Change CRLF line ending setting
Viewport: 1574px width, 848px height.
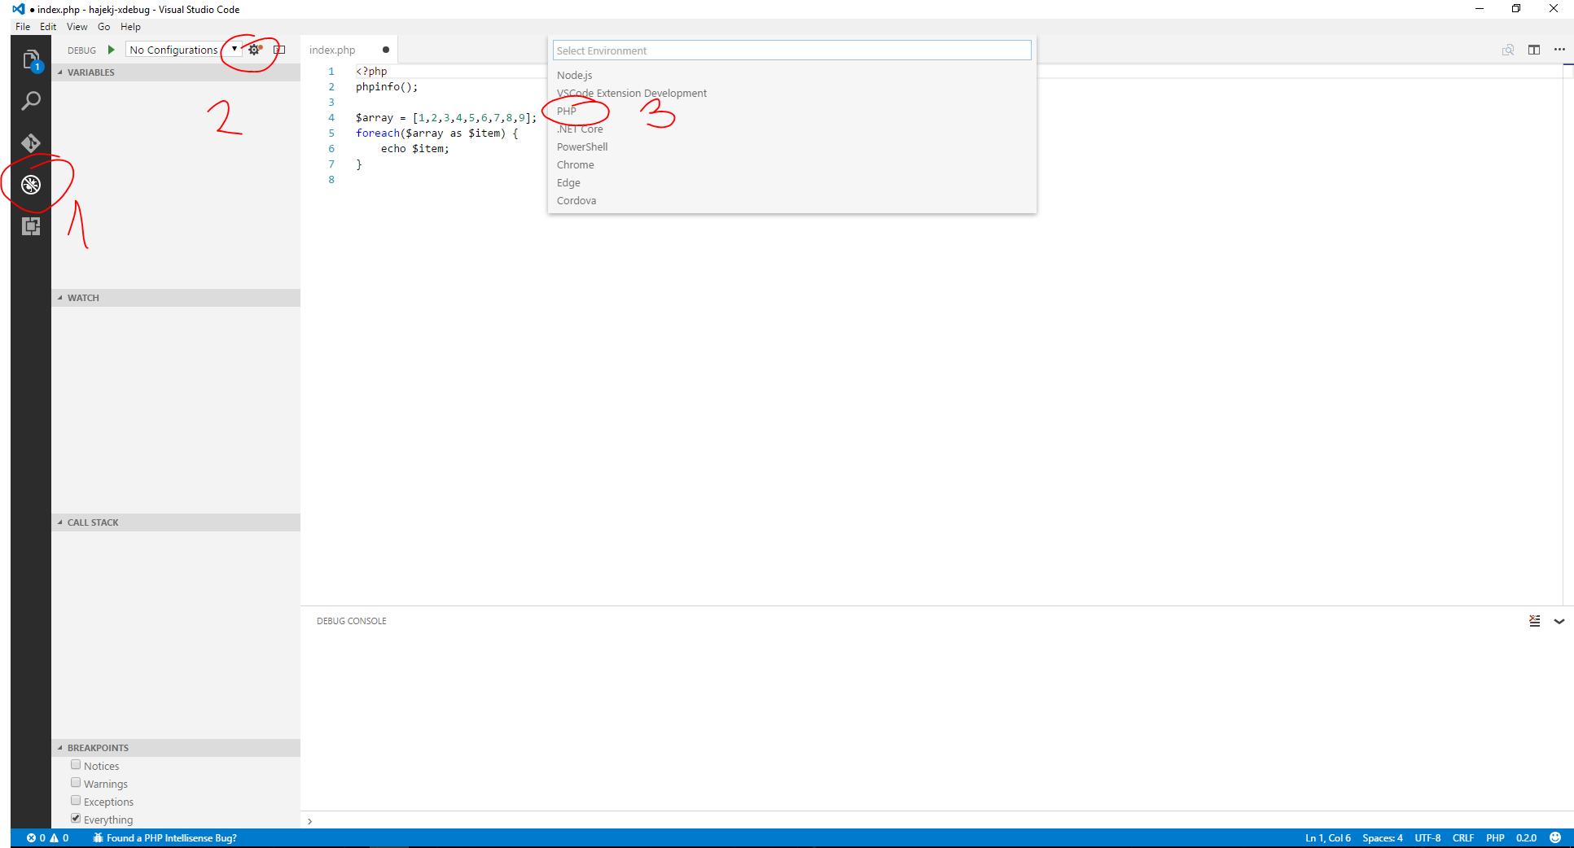[x=1462, y=838]
